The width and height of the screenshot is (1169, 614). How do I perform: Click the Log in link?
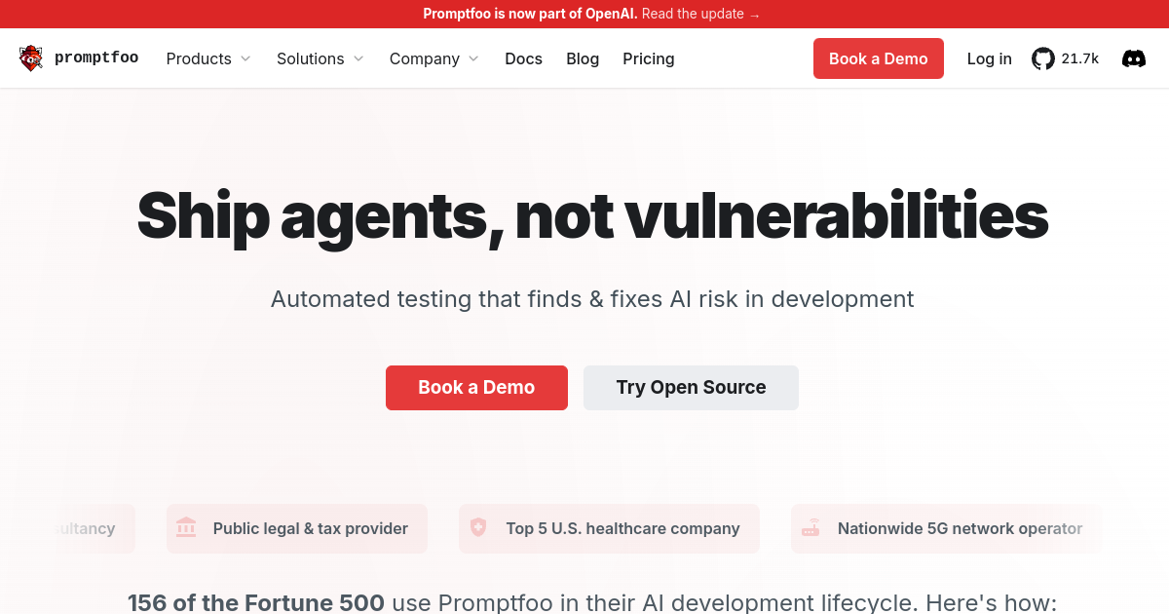(x=989, y=58)
